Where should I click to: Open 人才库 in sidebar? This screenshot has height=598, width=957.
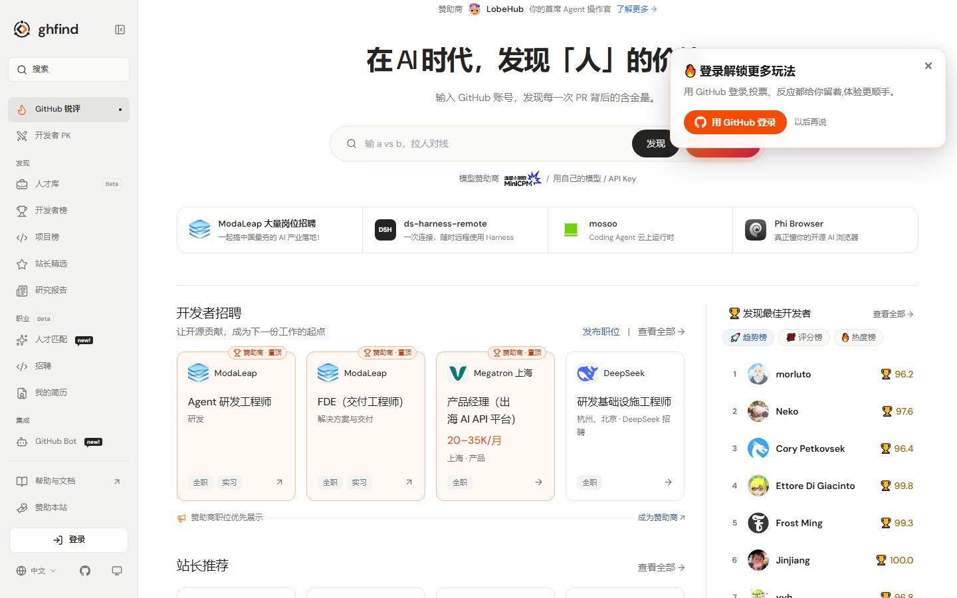[x=68, y=184]
